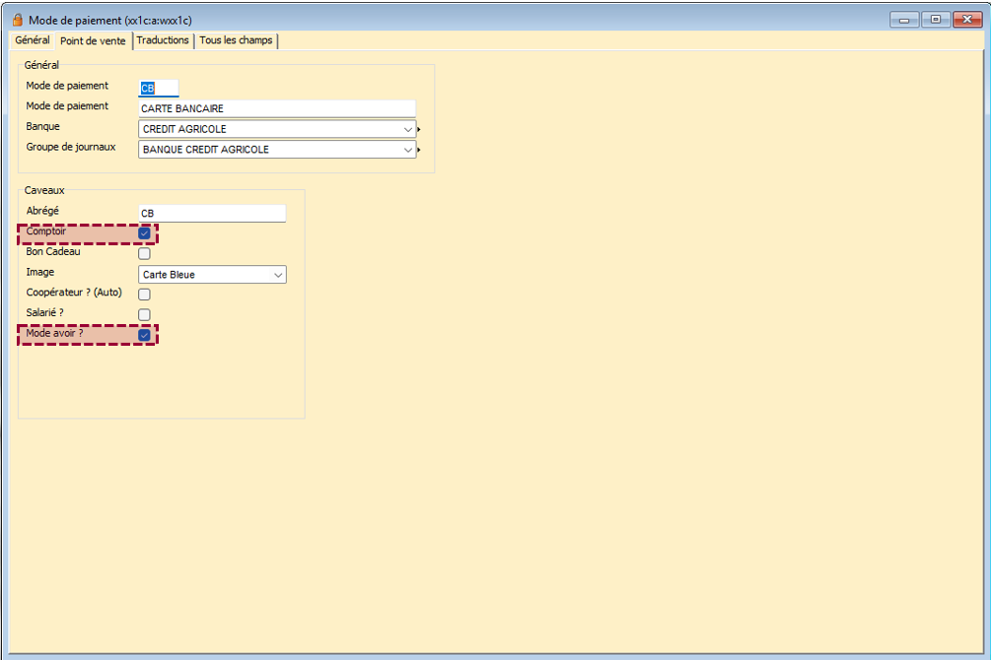Screen dimensions: 991x660
Task: Click the small arrow beside the Banque field
Action: pyautogui.click(x=419, y=129)
